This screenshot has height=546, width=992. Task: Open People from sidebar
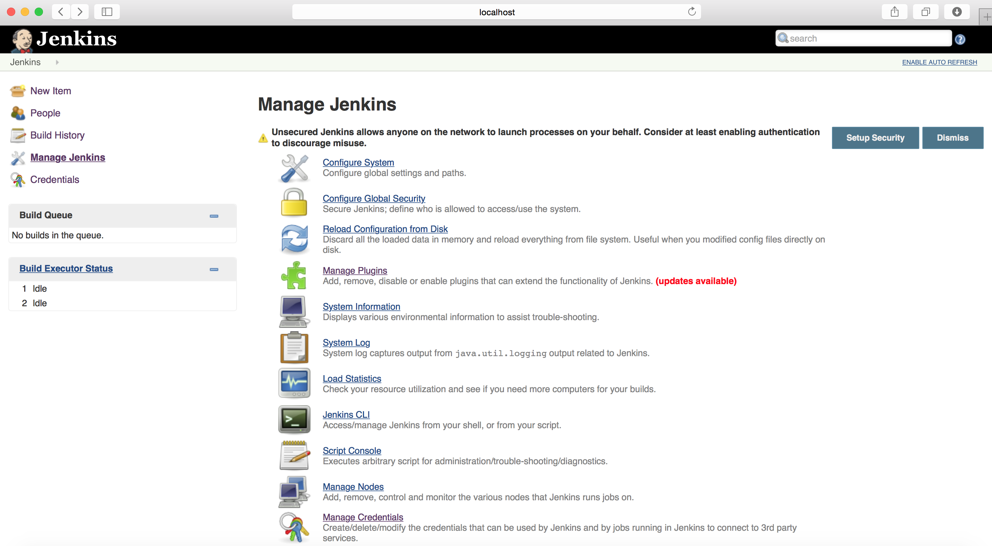click(45, 113)
